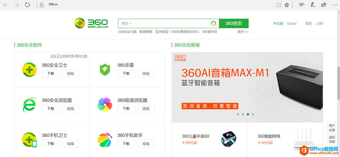Viewport: 340px width, 157px height.
Task: Open the 勒索病毒 hot search link
Action: 146,32
